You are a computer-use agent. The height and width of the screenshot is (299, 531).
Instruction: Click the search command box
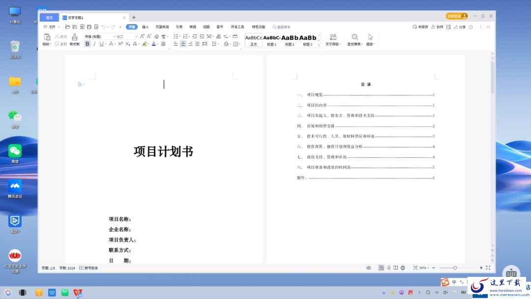(x=282, y=27)
